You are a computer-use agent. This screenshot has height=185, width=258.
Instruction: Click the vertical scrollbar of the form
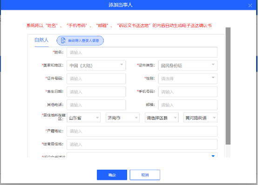pos(228,86)
